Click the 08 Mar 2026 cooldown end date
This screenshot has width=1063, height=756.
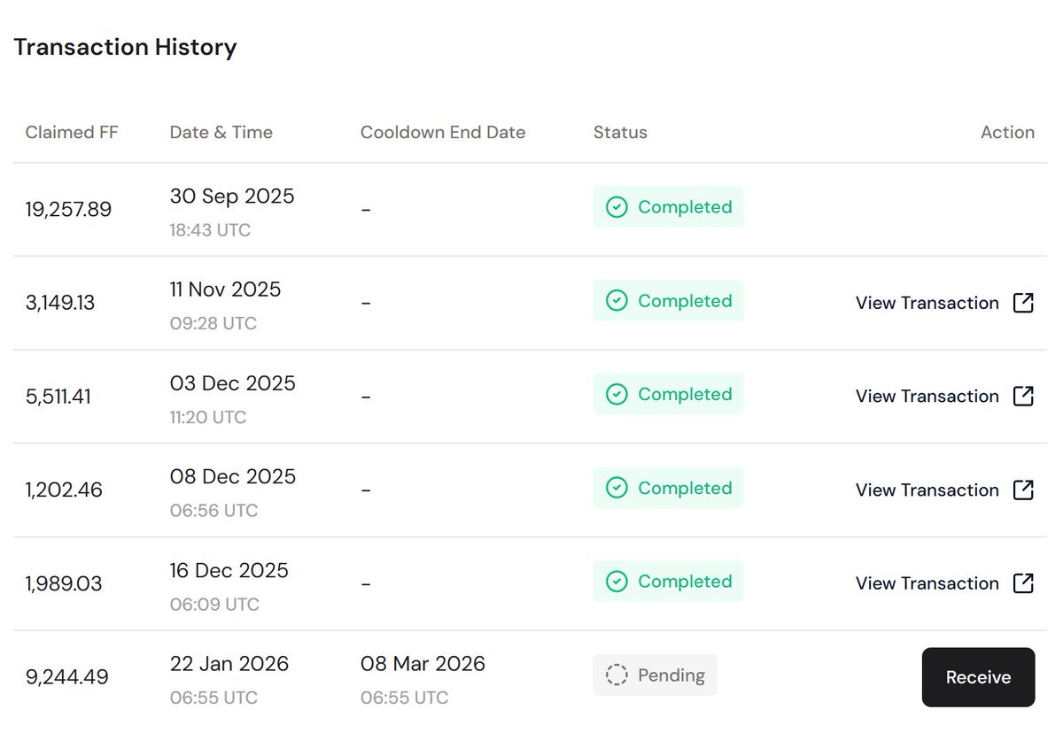point(423,664)
